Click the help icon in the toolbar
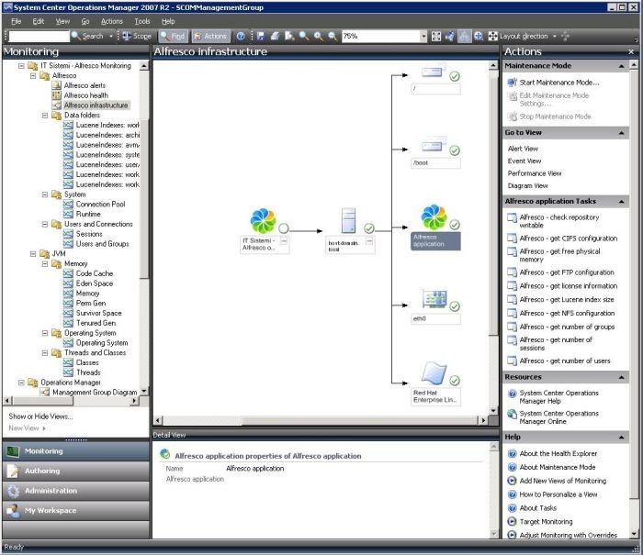 click(x=241, y=36)
